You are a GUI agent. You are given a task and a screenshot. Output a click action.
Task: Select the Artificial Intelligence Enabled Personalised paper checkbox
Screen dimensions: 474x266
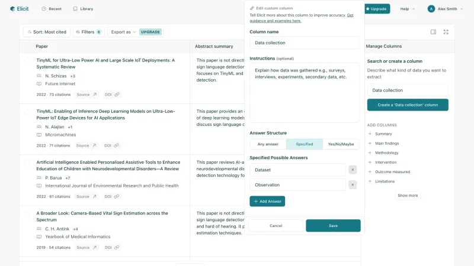tap(27, 163)
